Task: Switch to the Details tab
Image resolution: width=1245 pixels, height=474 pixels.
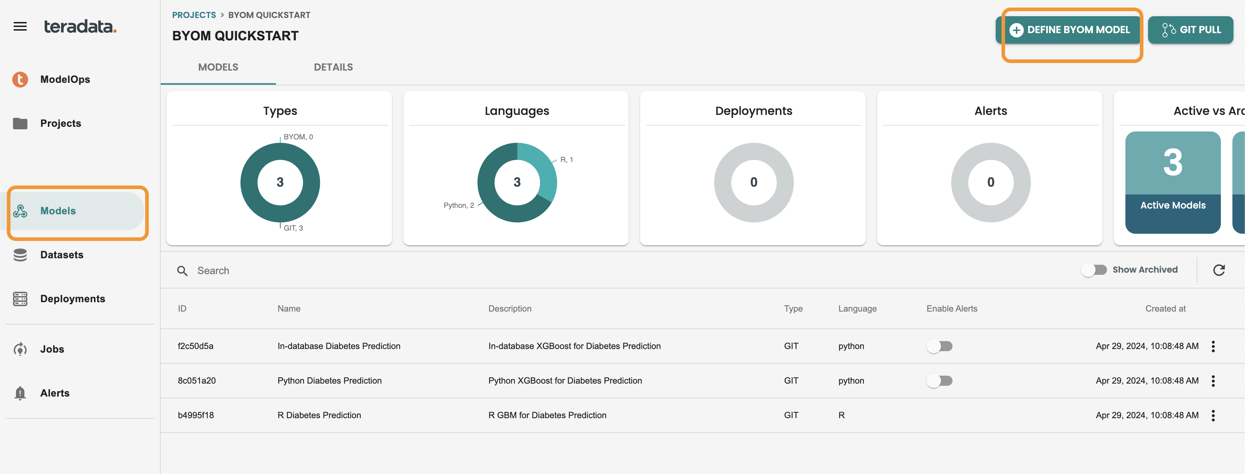Action: pyautogui.click(x=333, y=67)
